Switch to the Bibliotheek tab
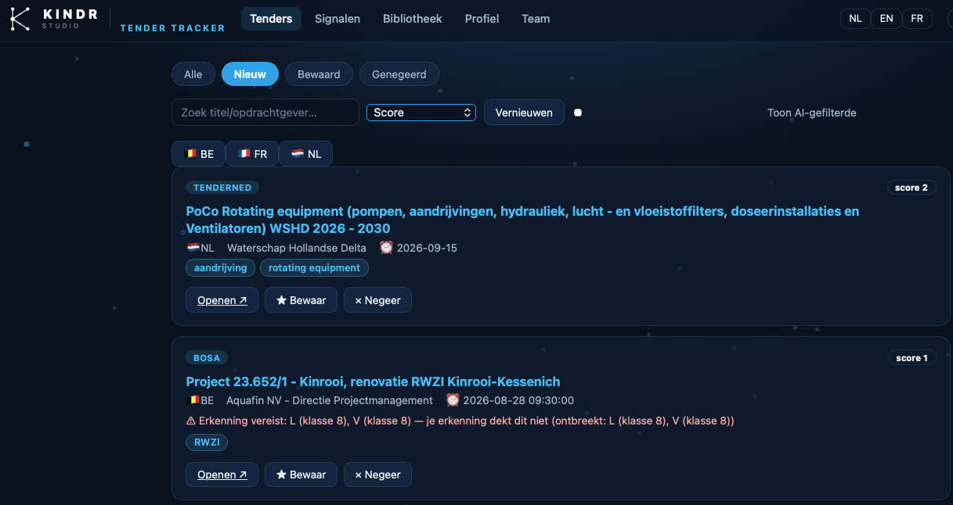The height and width of the screenshot is (505, 953). pyautogui.click(x=413, y=19)
